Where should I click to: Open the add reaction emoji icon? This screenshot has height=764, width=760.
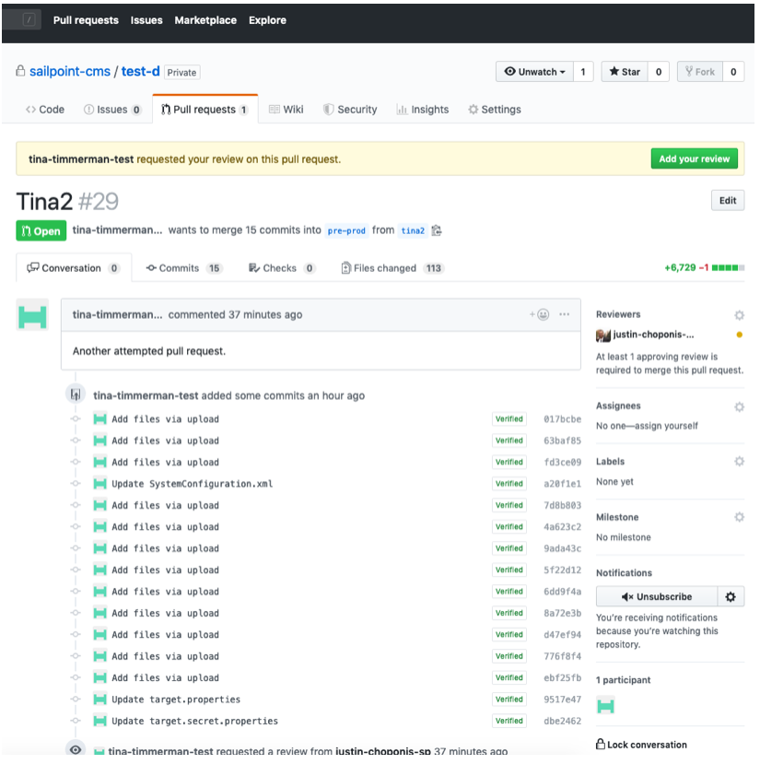(x=540, y=314)
